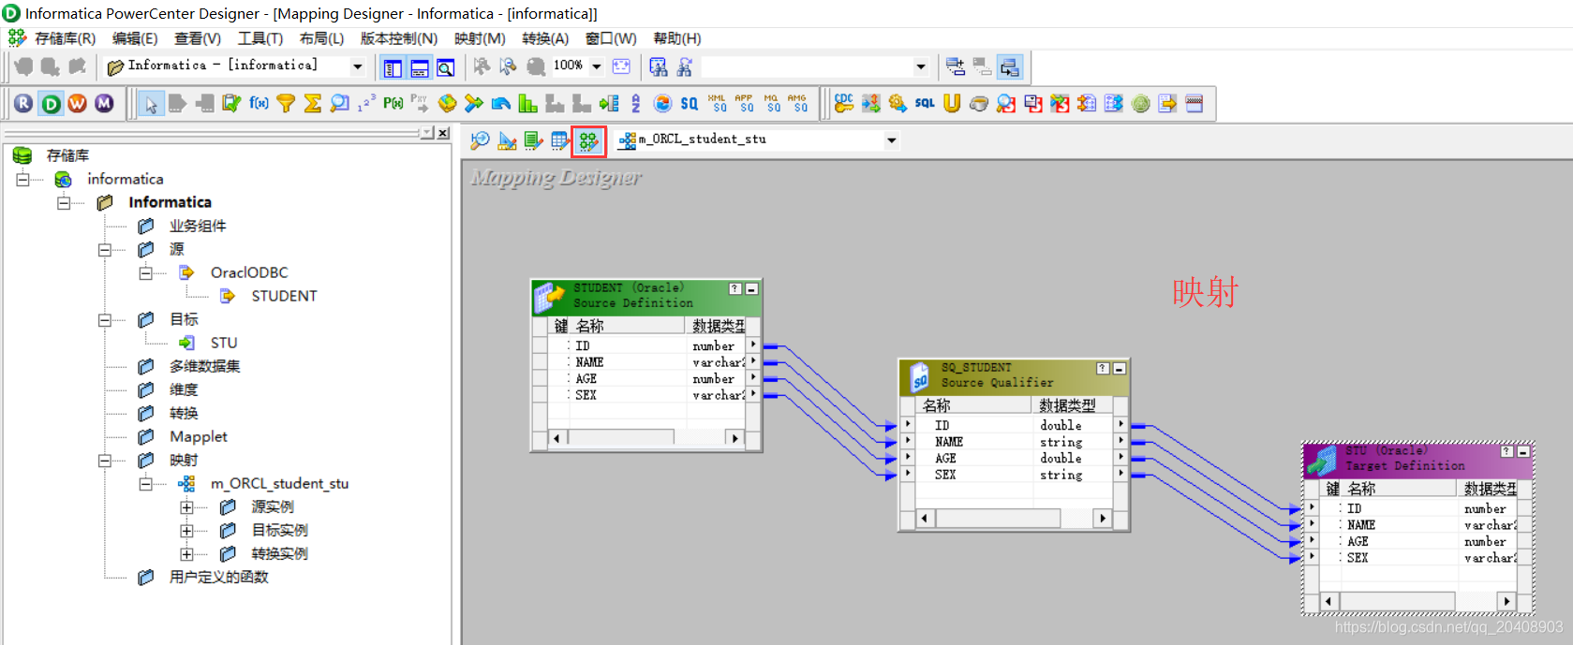This screenshot has width=1573, height=645.
Task: Open the 映射(M) menu
Action: pyautogui.click(x=480, y=38)
